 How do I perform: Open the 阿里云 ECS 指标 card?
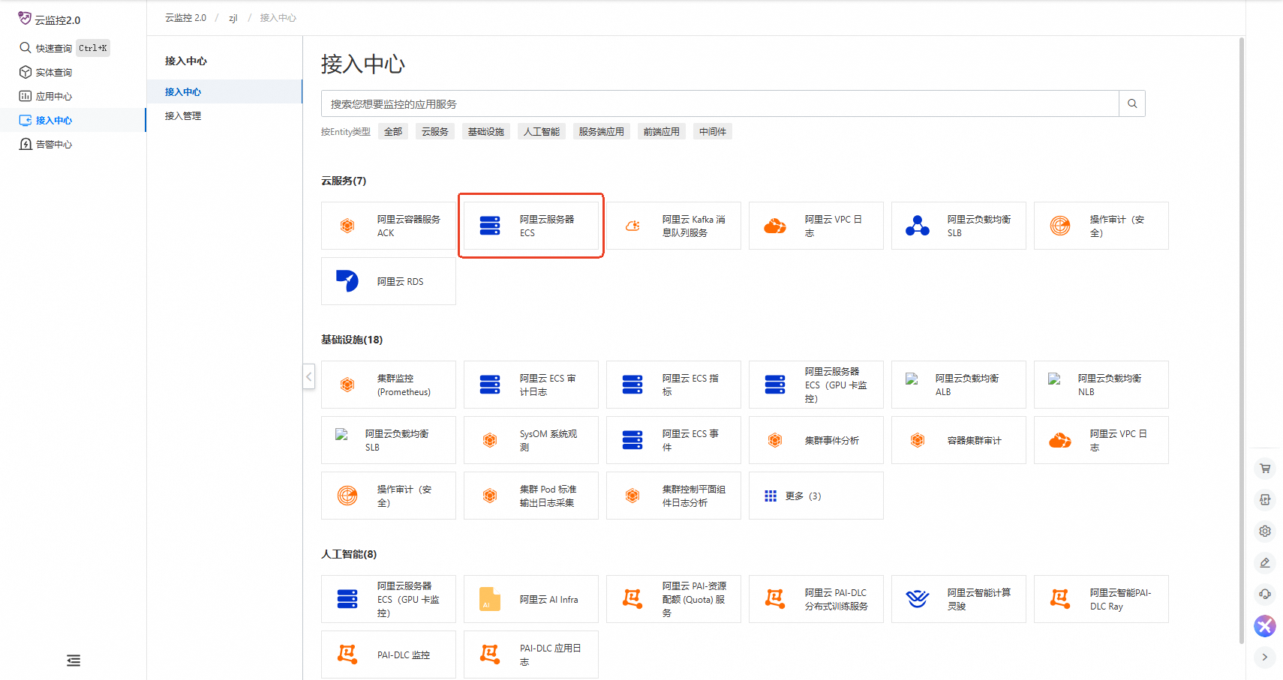click(x=674, y=385)
